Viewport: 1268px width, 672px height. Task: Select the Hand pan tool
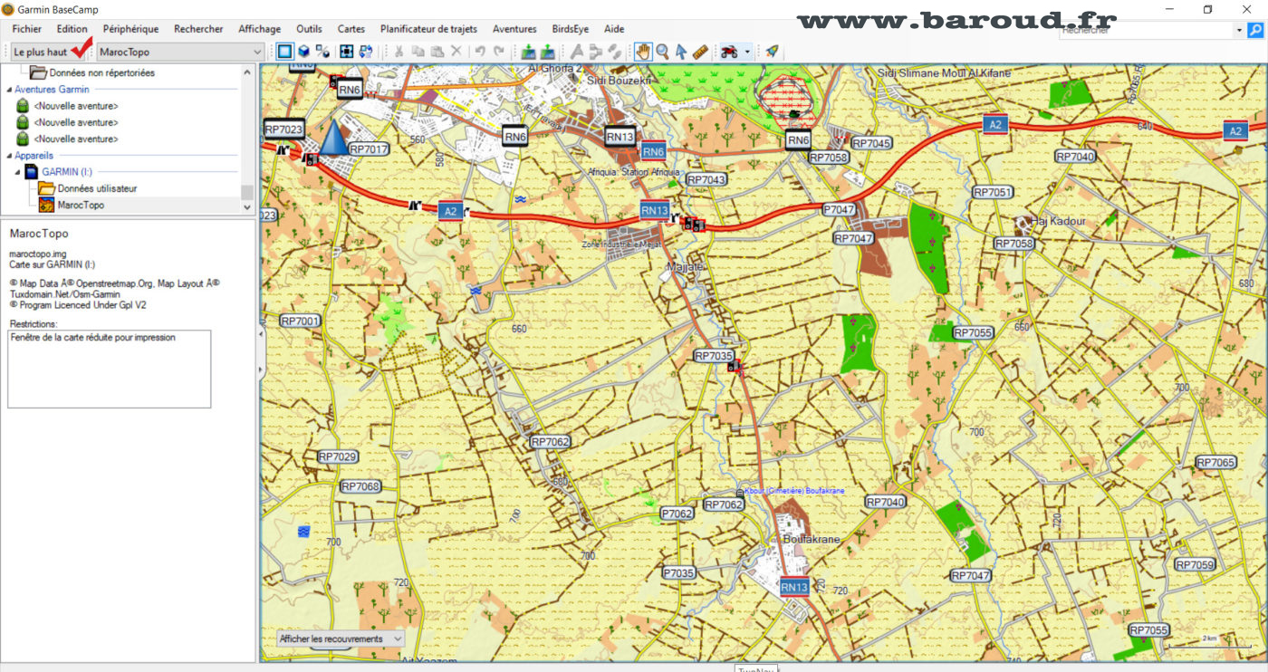(643, 52)
